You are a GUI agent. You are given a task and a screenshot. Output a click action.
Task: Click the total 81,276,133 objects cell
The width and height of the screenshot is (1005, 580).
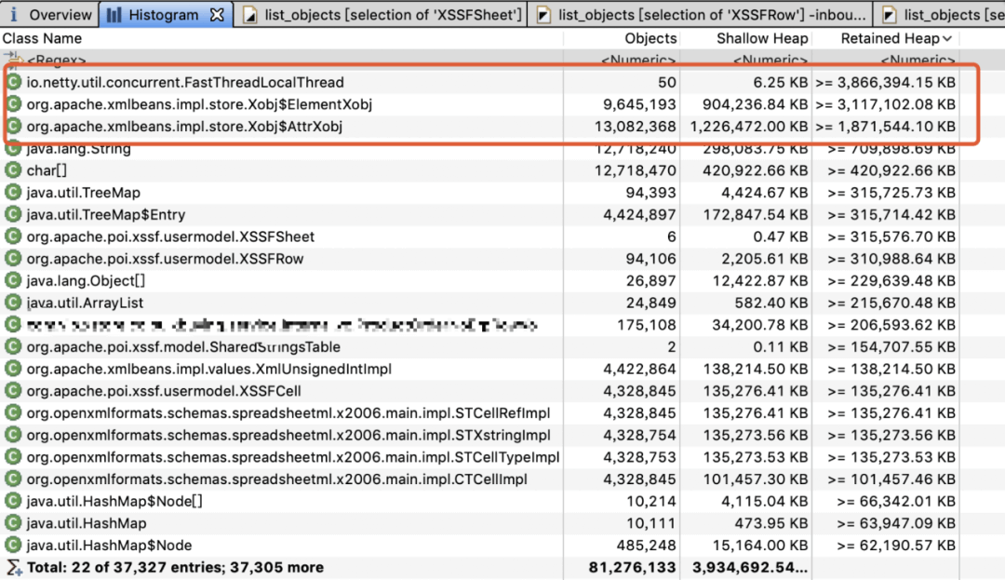(632, 567)
